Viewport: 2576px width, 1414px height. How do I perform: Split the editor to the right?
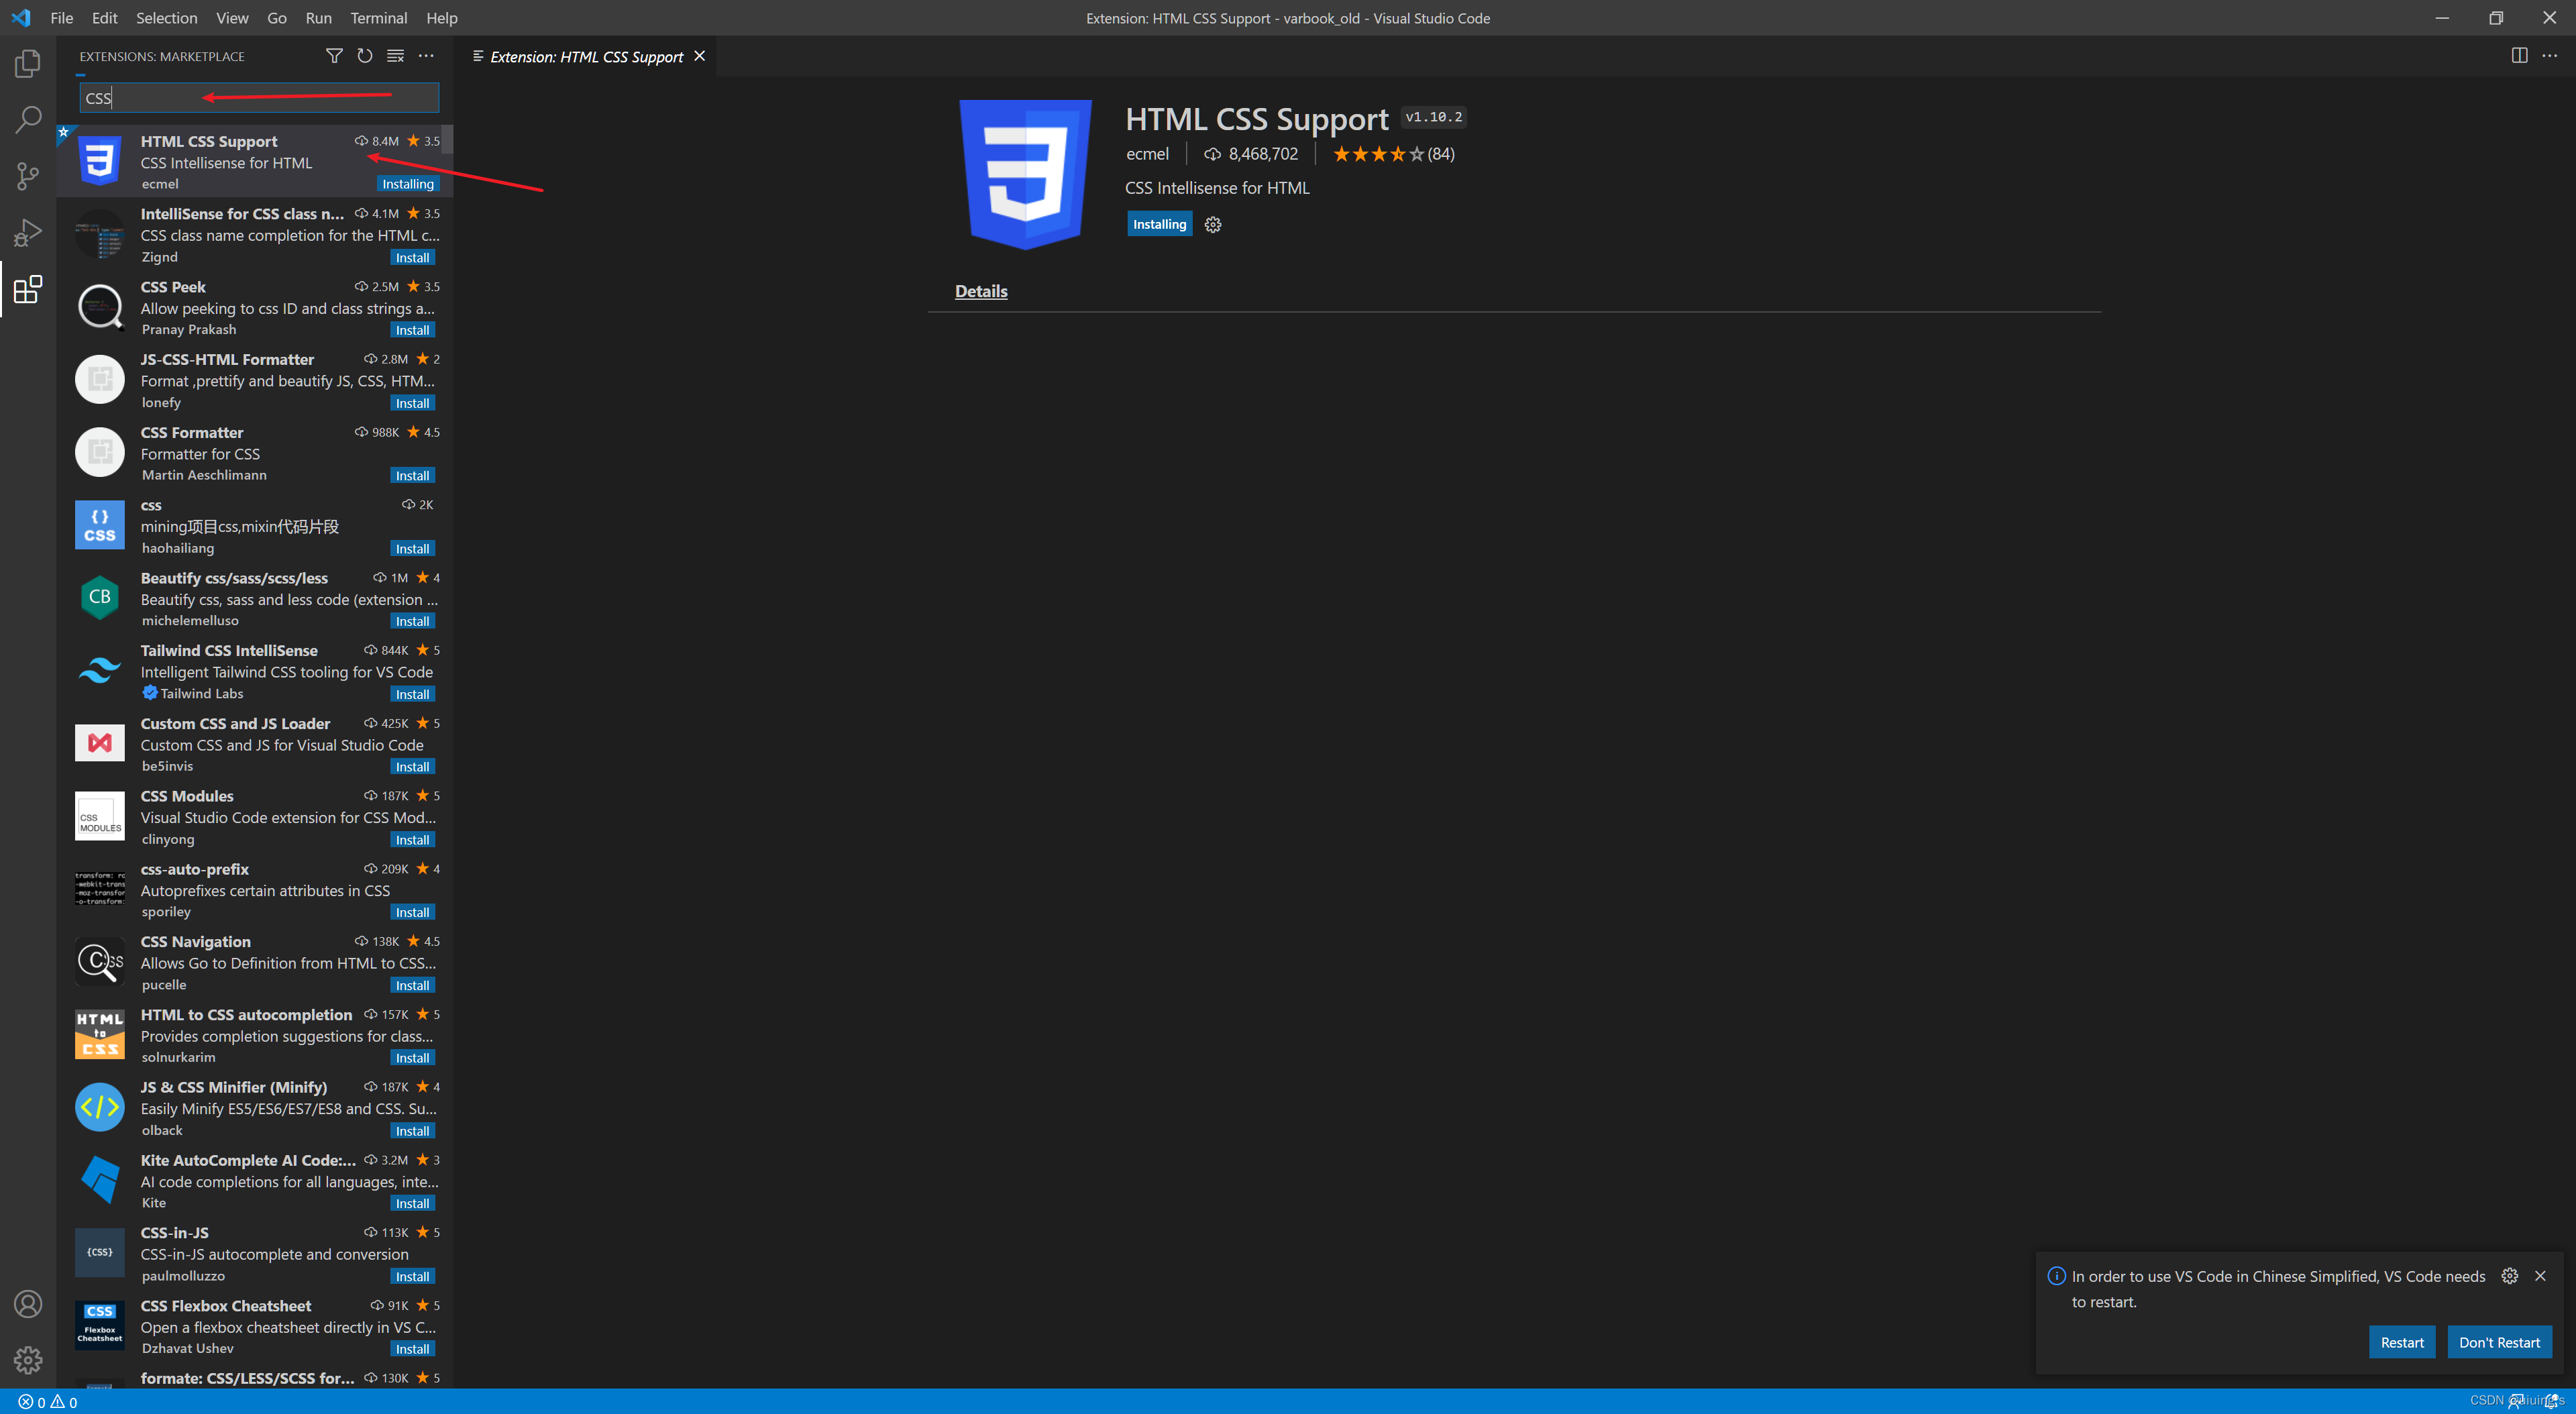2519,56
